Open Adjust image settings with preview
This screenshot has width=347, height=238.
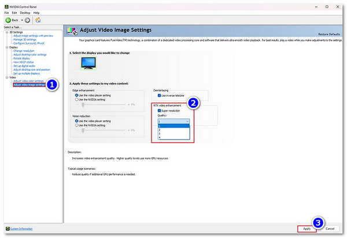click(33, 36)
